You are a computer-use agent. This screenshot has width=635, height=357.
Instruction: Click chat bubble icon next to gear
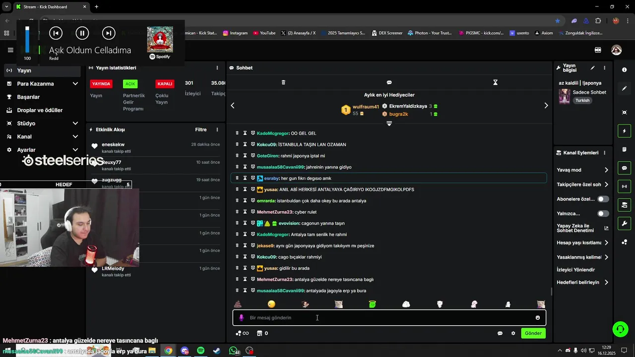[x=500, y=333]
